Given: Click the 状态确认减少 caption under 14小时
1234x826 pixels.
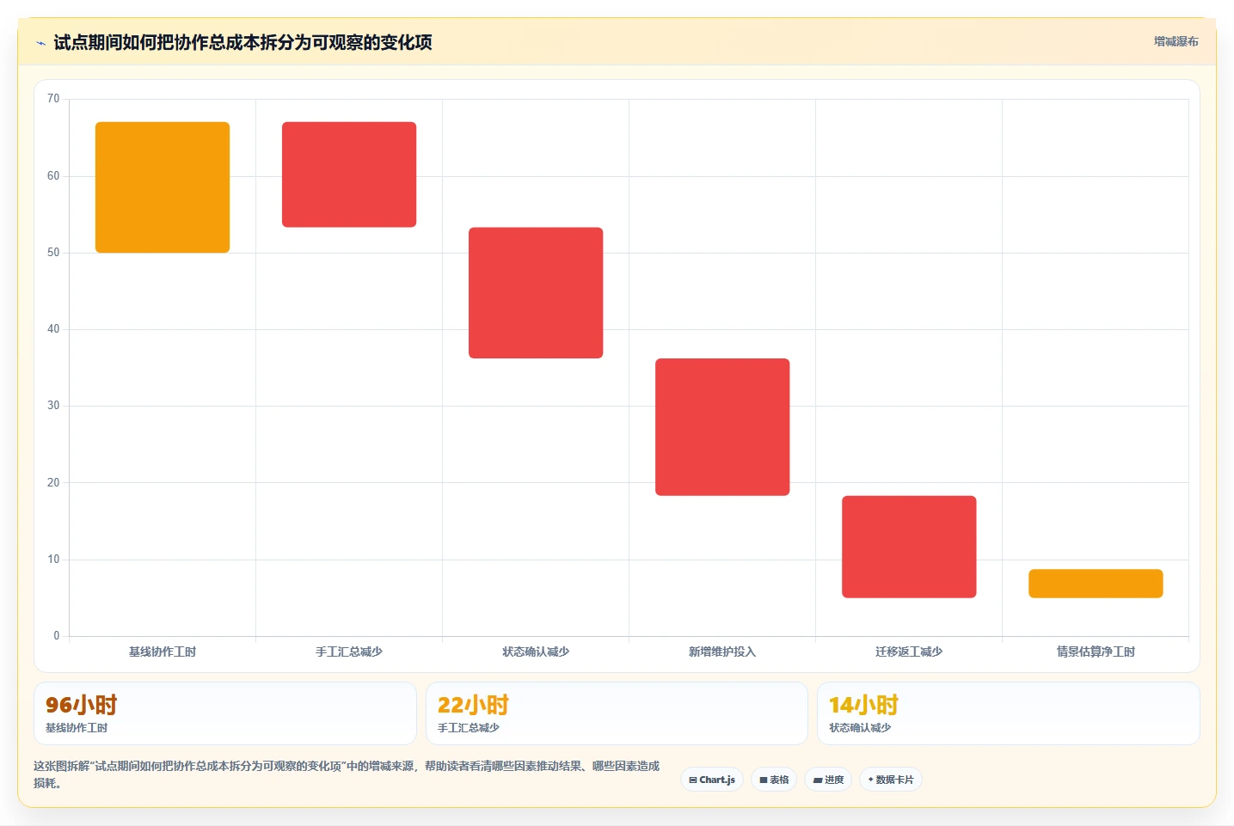Looking at the screenshot, I should coord(860,728).
